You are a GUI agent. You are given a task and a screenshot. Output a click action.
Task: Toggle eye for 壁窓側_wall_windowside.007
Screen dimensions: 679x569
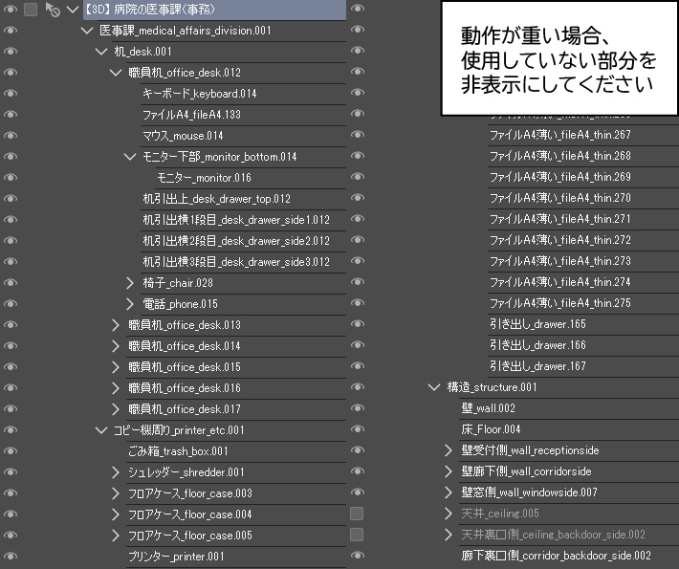tap(358, 492)
